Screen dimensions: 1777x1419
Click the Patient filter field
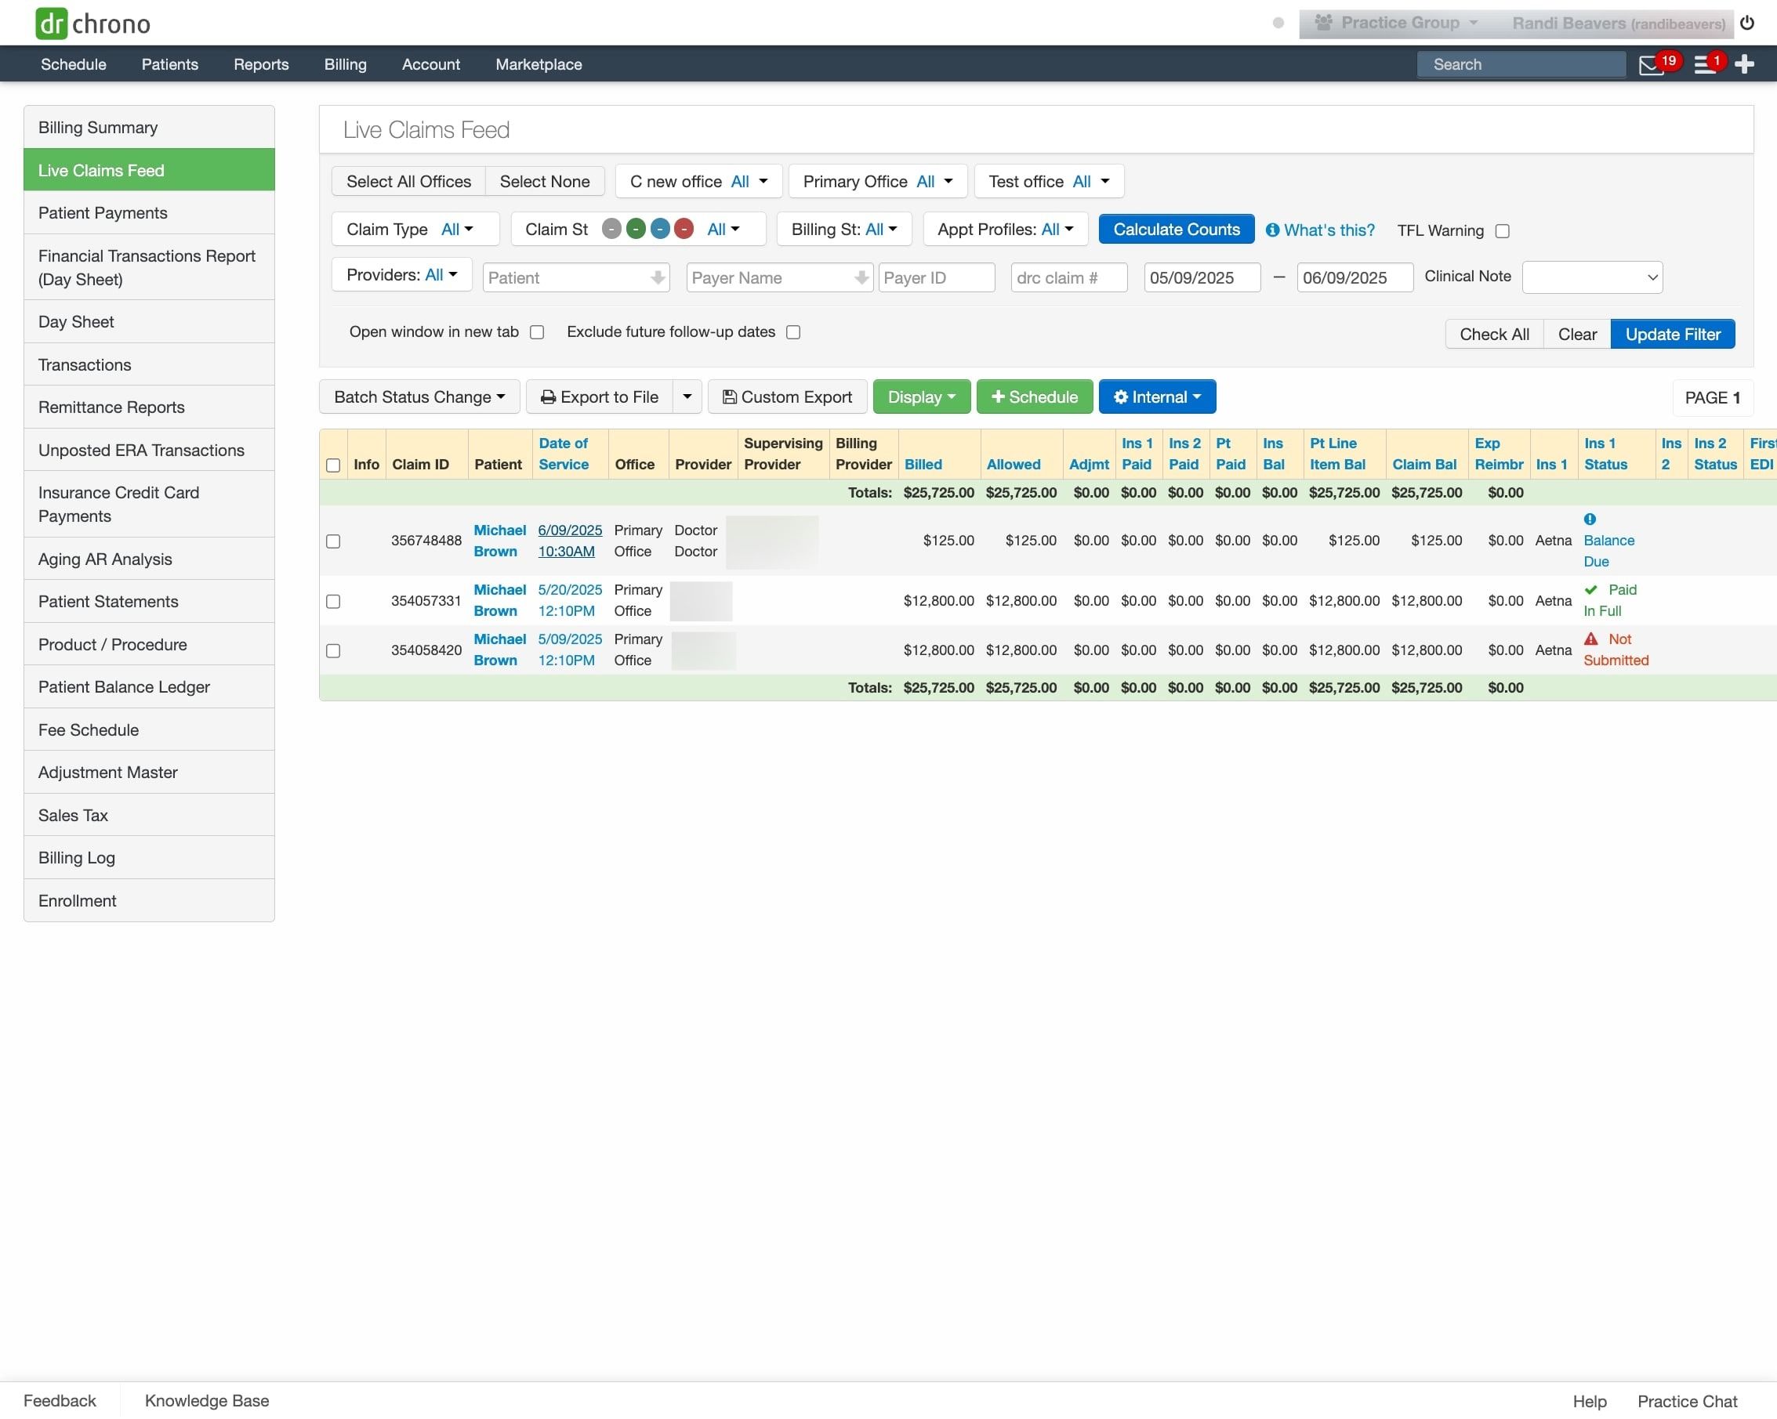click(576, 277)
